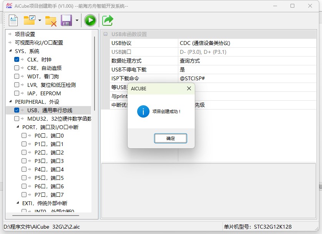Run project generation with green play icon
Viewport: 322px width, 234px height.
(90, 20)
